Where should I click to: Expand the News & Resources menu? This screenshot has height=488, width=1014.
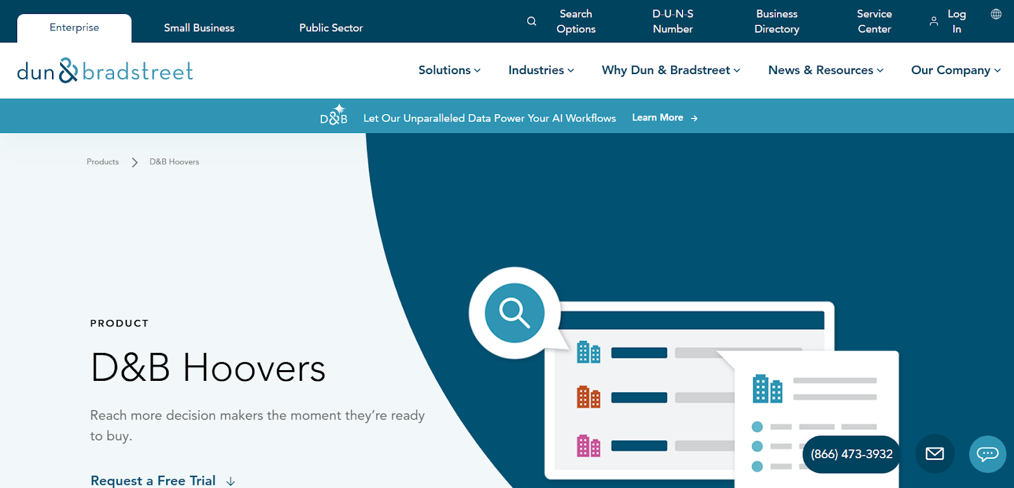tap(825, 70)
